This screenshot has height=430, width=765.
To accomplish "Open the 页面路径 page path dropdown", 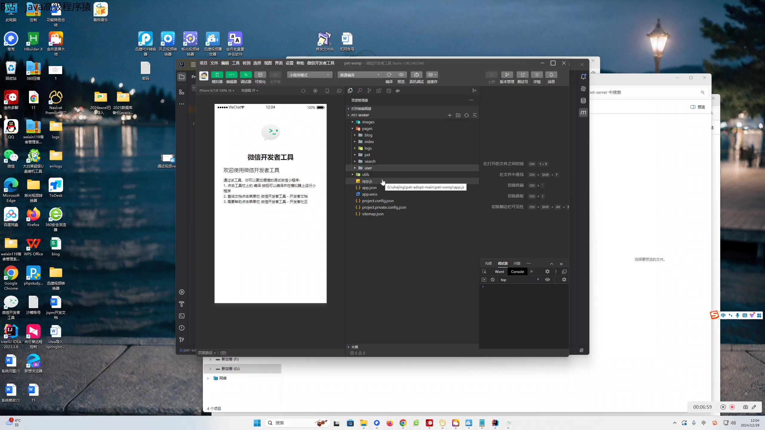I will point(207,353).
